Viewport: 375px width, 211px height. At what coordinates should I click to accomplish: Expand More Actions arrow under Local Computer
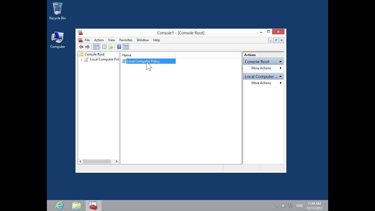[x=281, y=83]
